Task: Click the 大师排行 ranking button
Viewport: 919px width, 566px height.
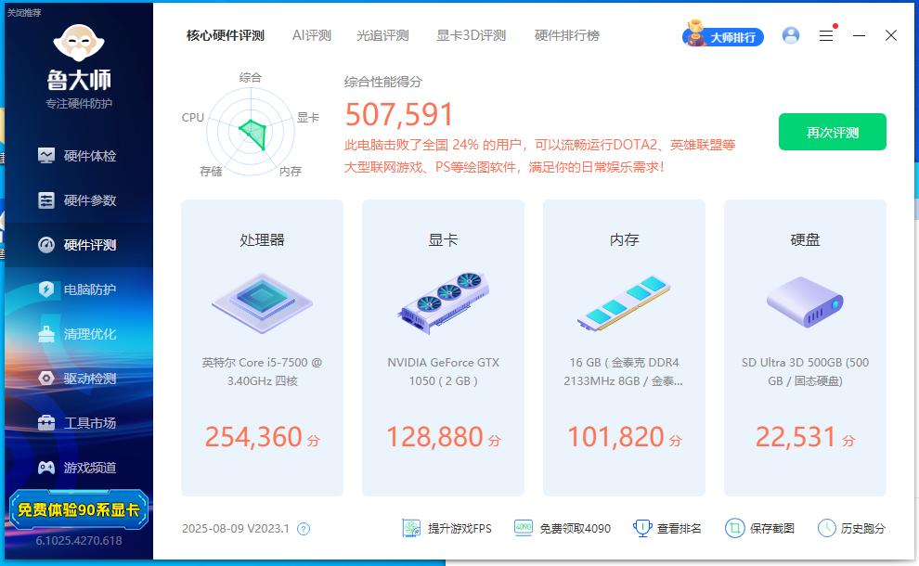Action: (x=723, y=36)
